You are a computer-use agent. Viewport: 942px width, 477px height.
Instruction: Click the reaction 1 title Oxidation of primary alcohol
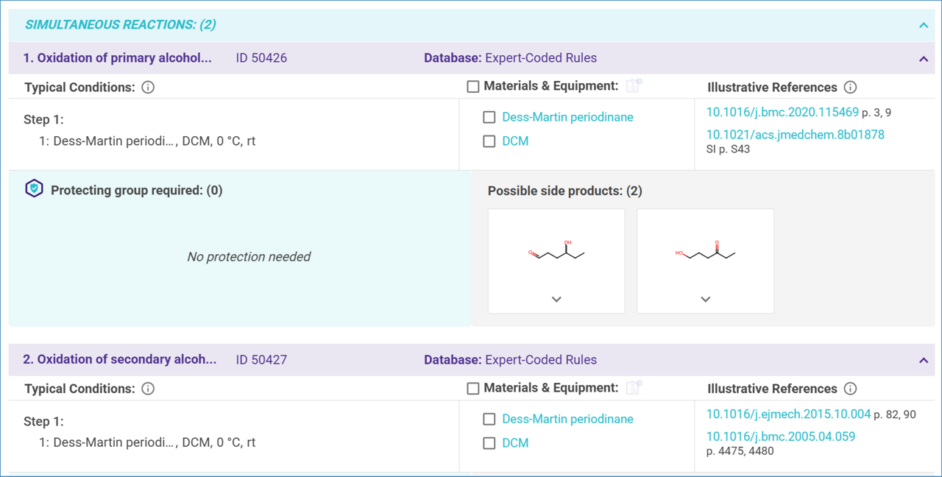(117, 58)
